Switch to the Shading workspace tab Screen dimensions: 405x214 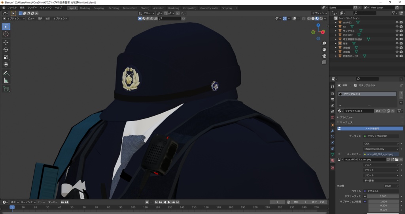(145, 8)
